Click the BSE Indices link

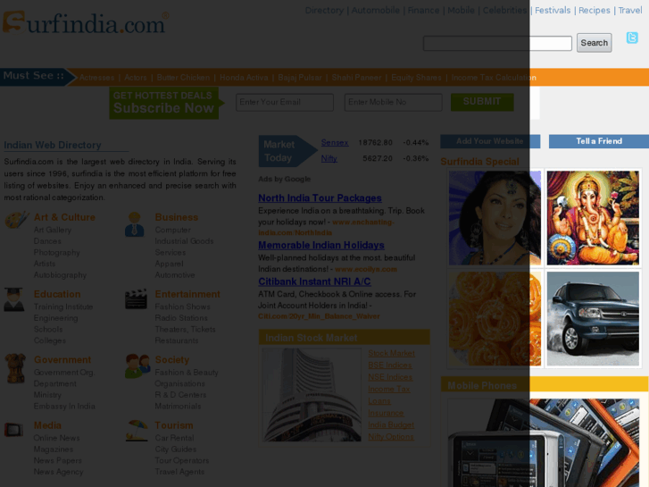[390, 365]
